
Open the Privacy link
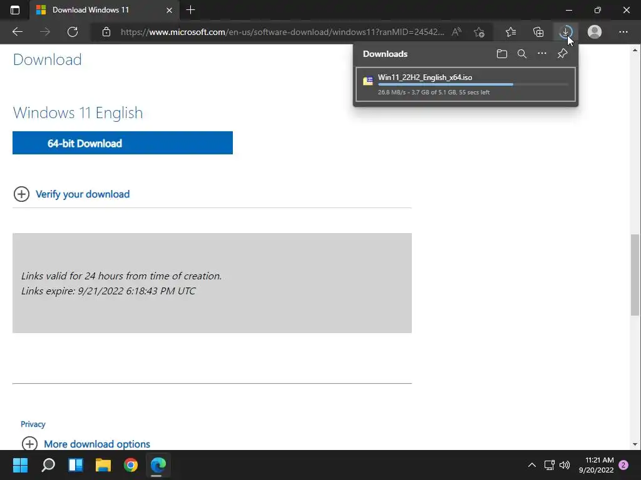tap(33, 424)
